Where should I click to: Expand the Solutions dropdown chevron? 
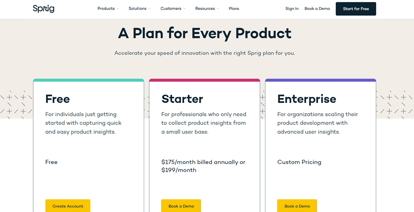pos(150,9)
